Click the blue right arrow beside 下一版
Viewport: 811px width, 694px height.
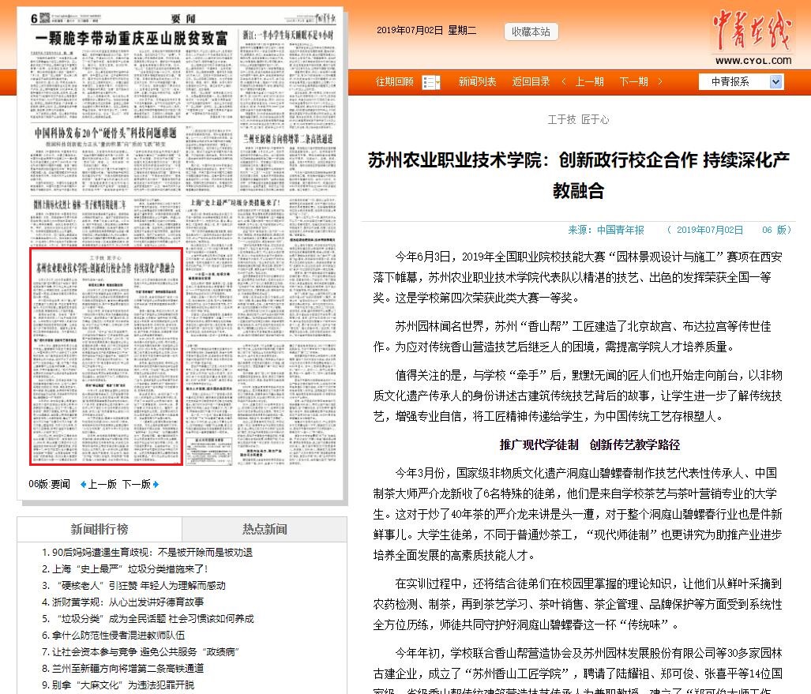[156, 485]
